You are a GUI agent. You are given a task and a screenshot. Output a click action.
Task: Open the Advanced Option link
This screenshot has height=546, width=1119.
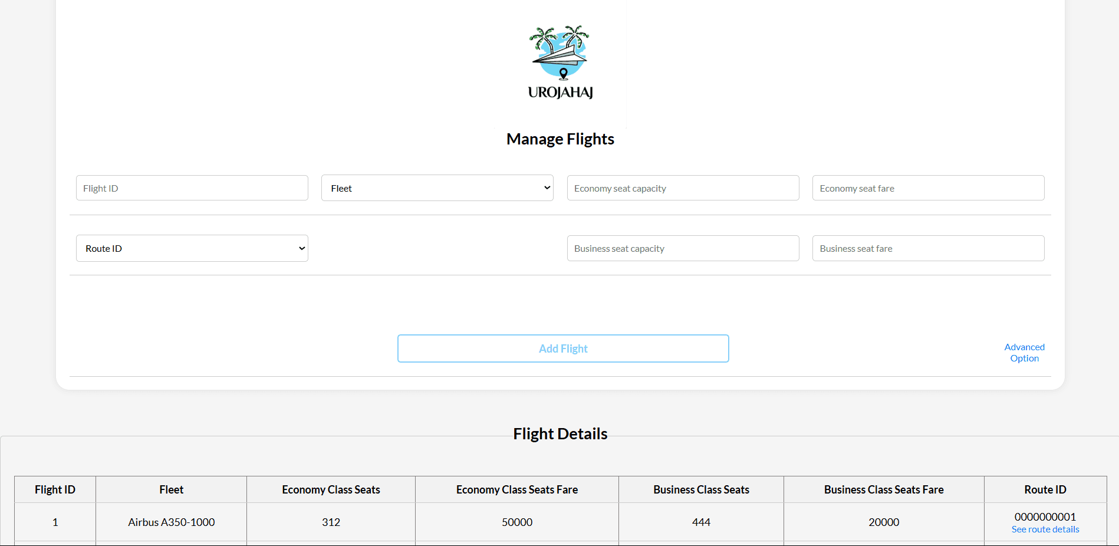[1024, 353]
